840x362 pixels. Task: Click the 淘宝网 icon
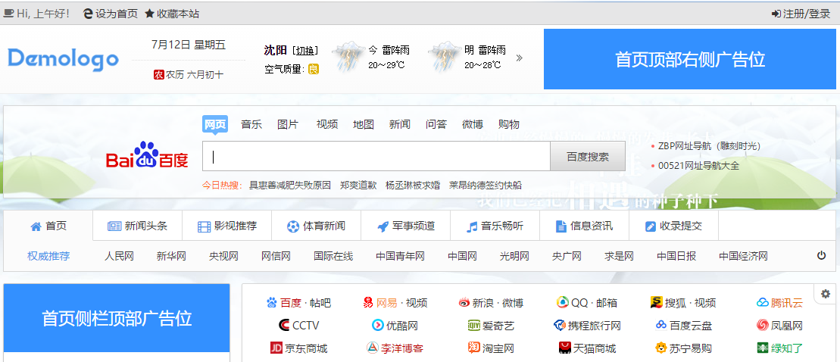click(474, 348)
